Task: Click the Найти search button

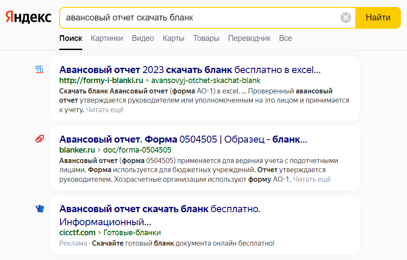Action: (x=378, y=18)
